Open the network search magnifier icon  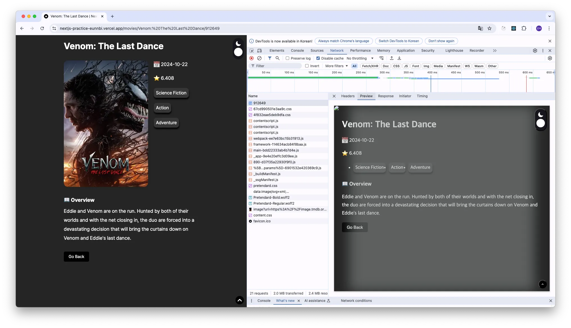coord(277,58)
